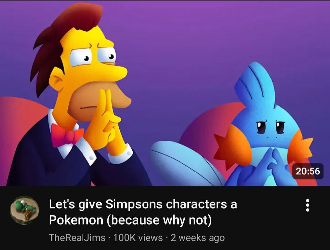
Task: Click the word 'Simpsons' in the title
Action: pos(134,204)
